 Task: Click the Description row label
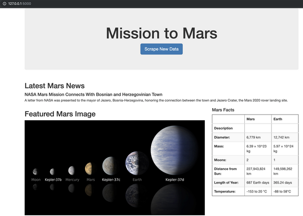228,128
